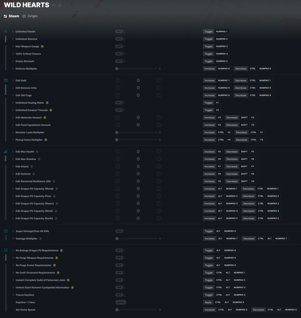
Task: Click warning icon beside No Forge Weapon Requirements
Action: pyautogui.click(x=57, y=258)
